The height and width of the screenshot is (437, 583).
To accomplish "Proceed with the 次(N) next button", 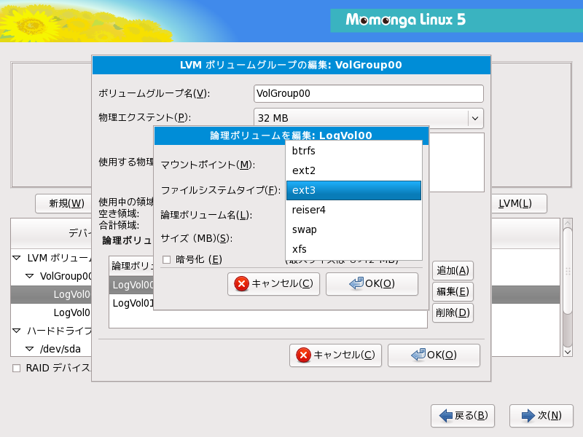I will pos(541,416).
